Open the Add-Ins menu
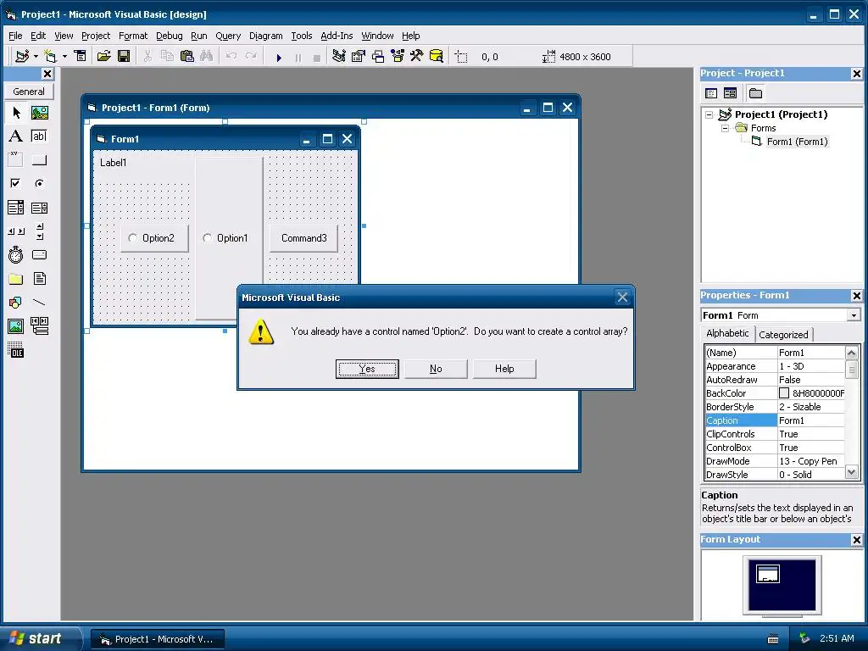Viewport: 868px width, 651px height. pyautogui.click(x=337, y=36)
